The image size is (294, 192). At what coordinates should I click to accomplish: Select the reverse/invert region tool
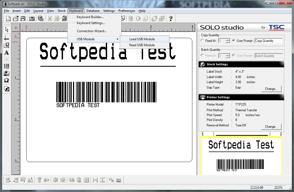6,89
